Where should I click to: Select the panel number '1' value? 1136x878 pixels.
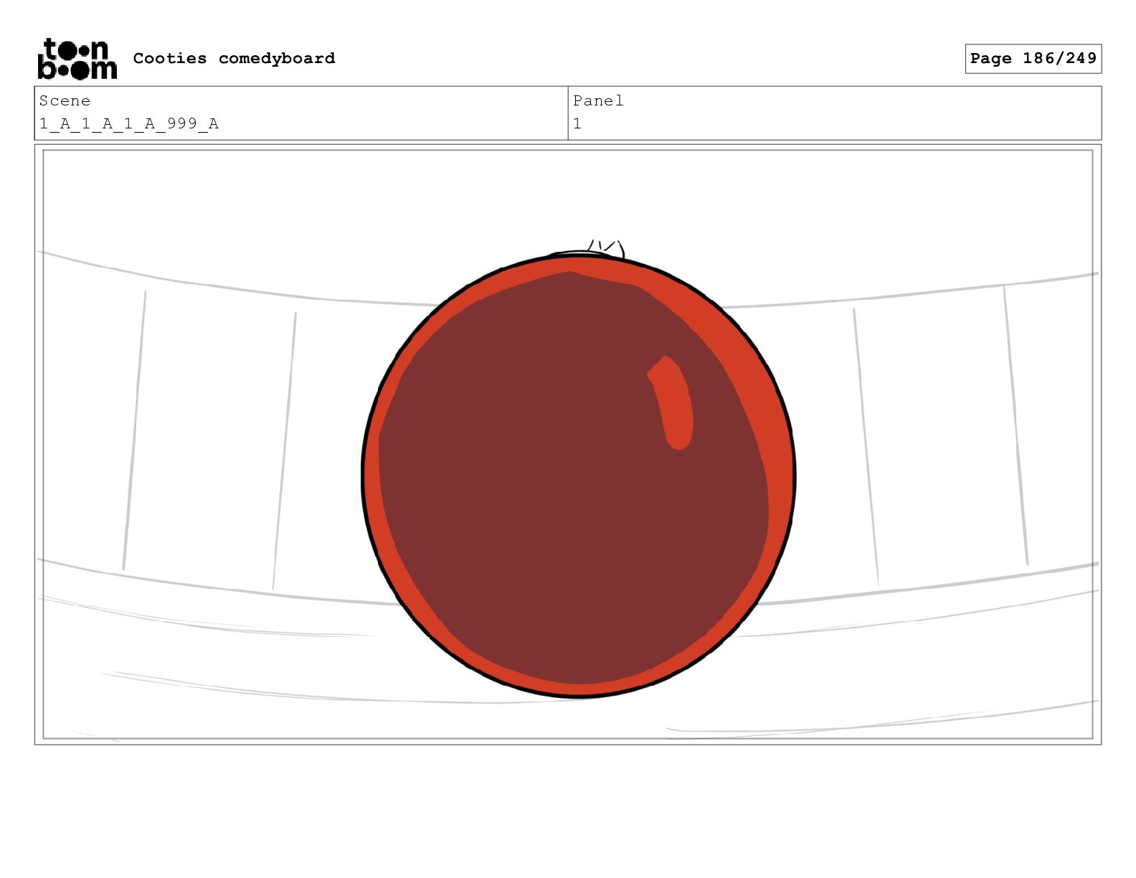pyautogui.click(x=577, y=123)
